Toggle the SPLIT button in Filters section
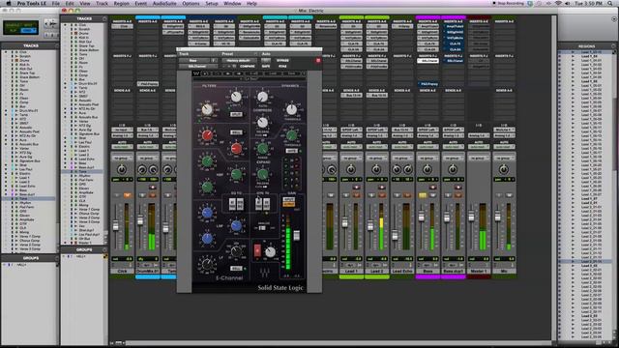Viewport: 619px width, 348px height. tap(236, 114)
